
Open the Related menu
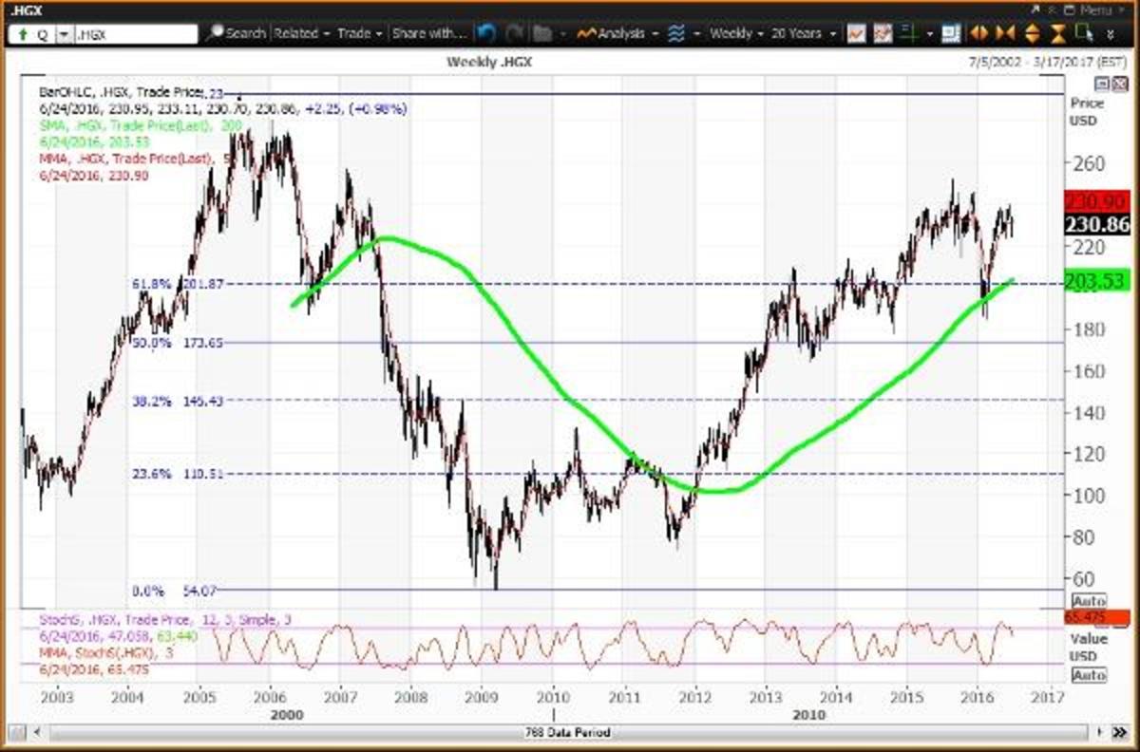(301, 33)
